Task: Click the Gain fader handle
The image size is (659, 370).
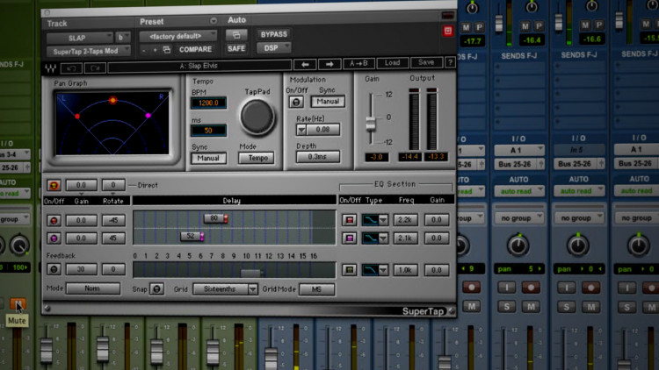Action: (371, 124)
